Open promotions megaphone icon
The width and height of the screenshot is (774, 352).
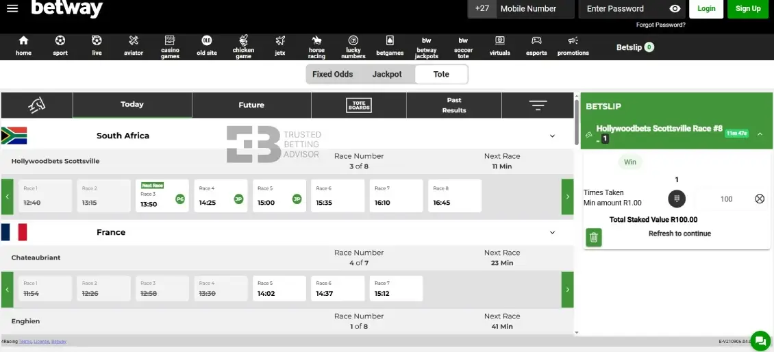pyautogui.click(x=573, y=40)
